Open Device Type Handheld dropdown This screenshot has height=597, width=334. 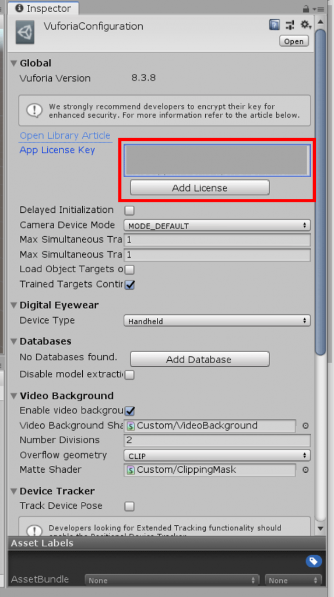pyautogui.click(x=217, y=321)
